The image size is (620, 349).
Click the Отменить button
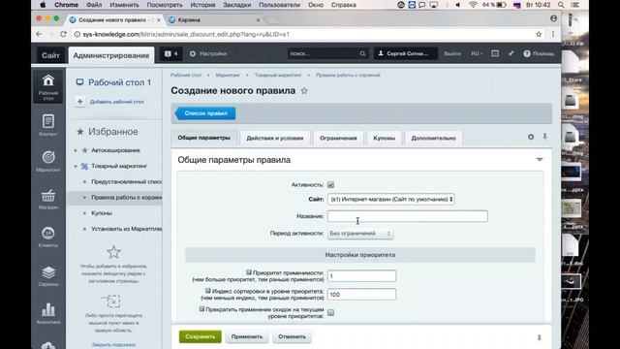[x=292, y=336]
